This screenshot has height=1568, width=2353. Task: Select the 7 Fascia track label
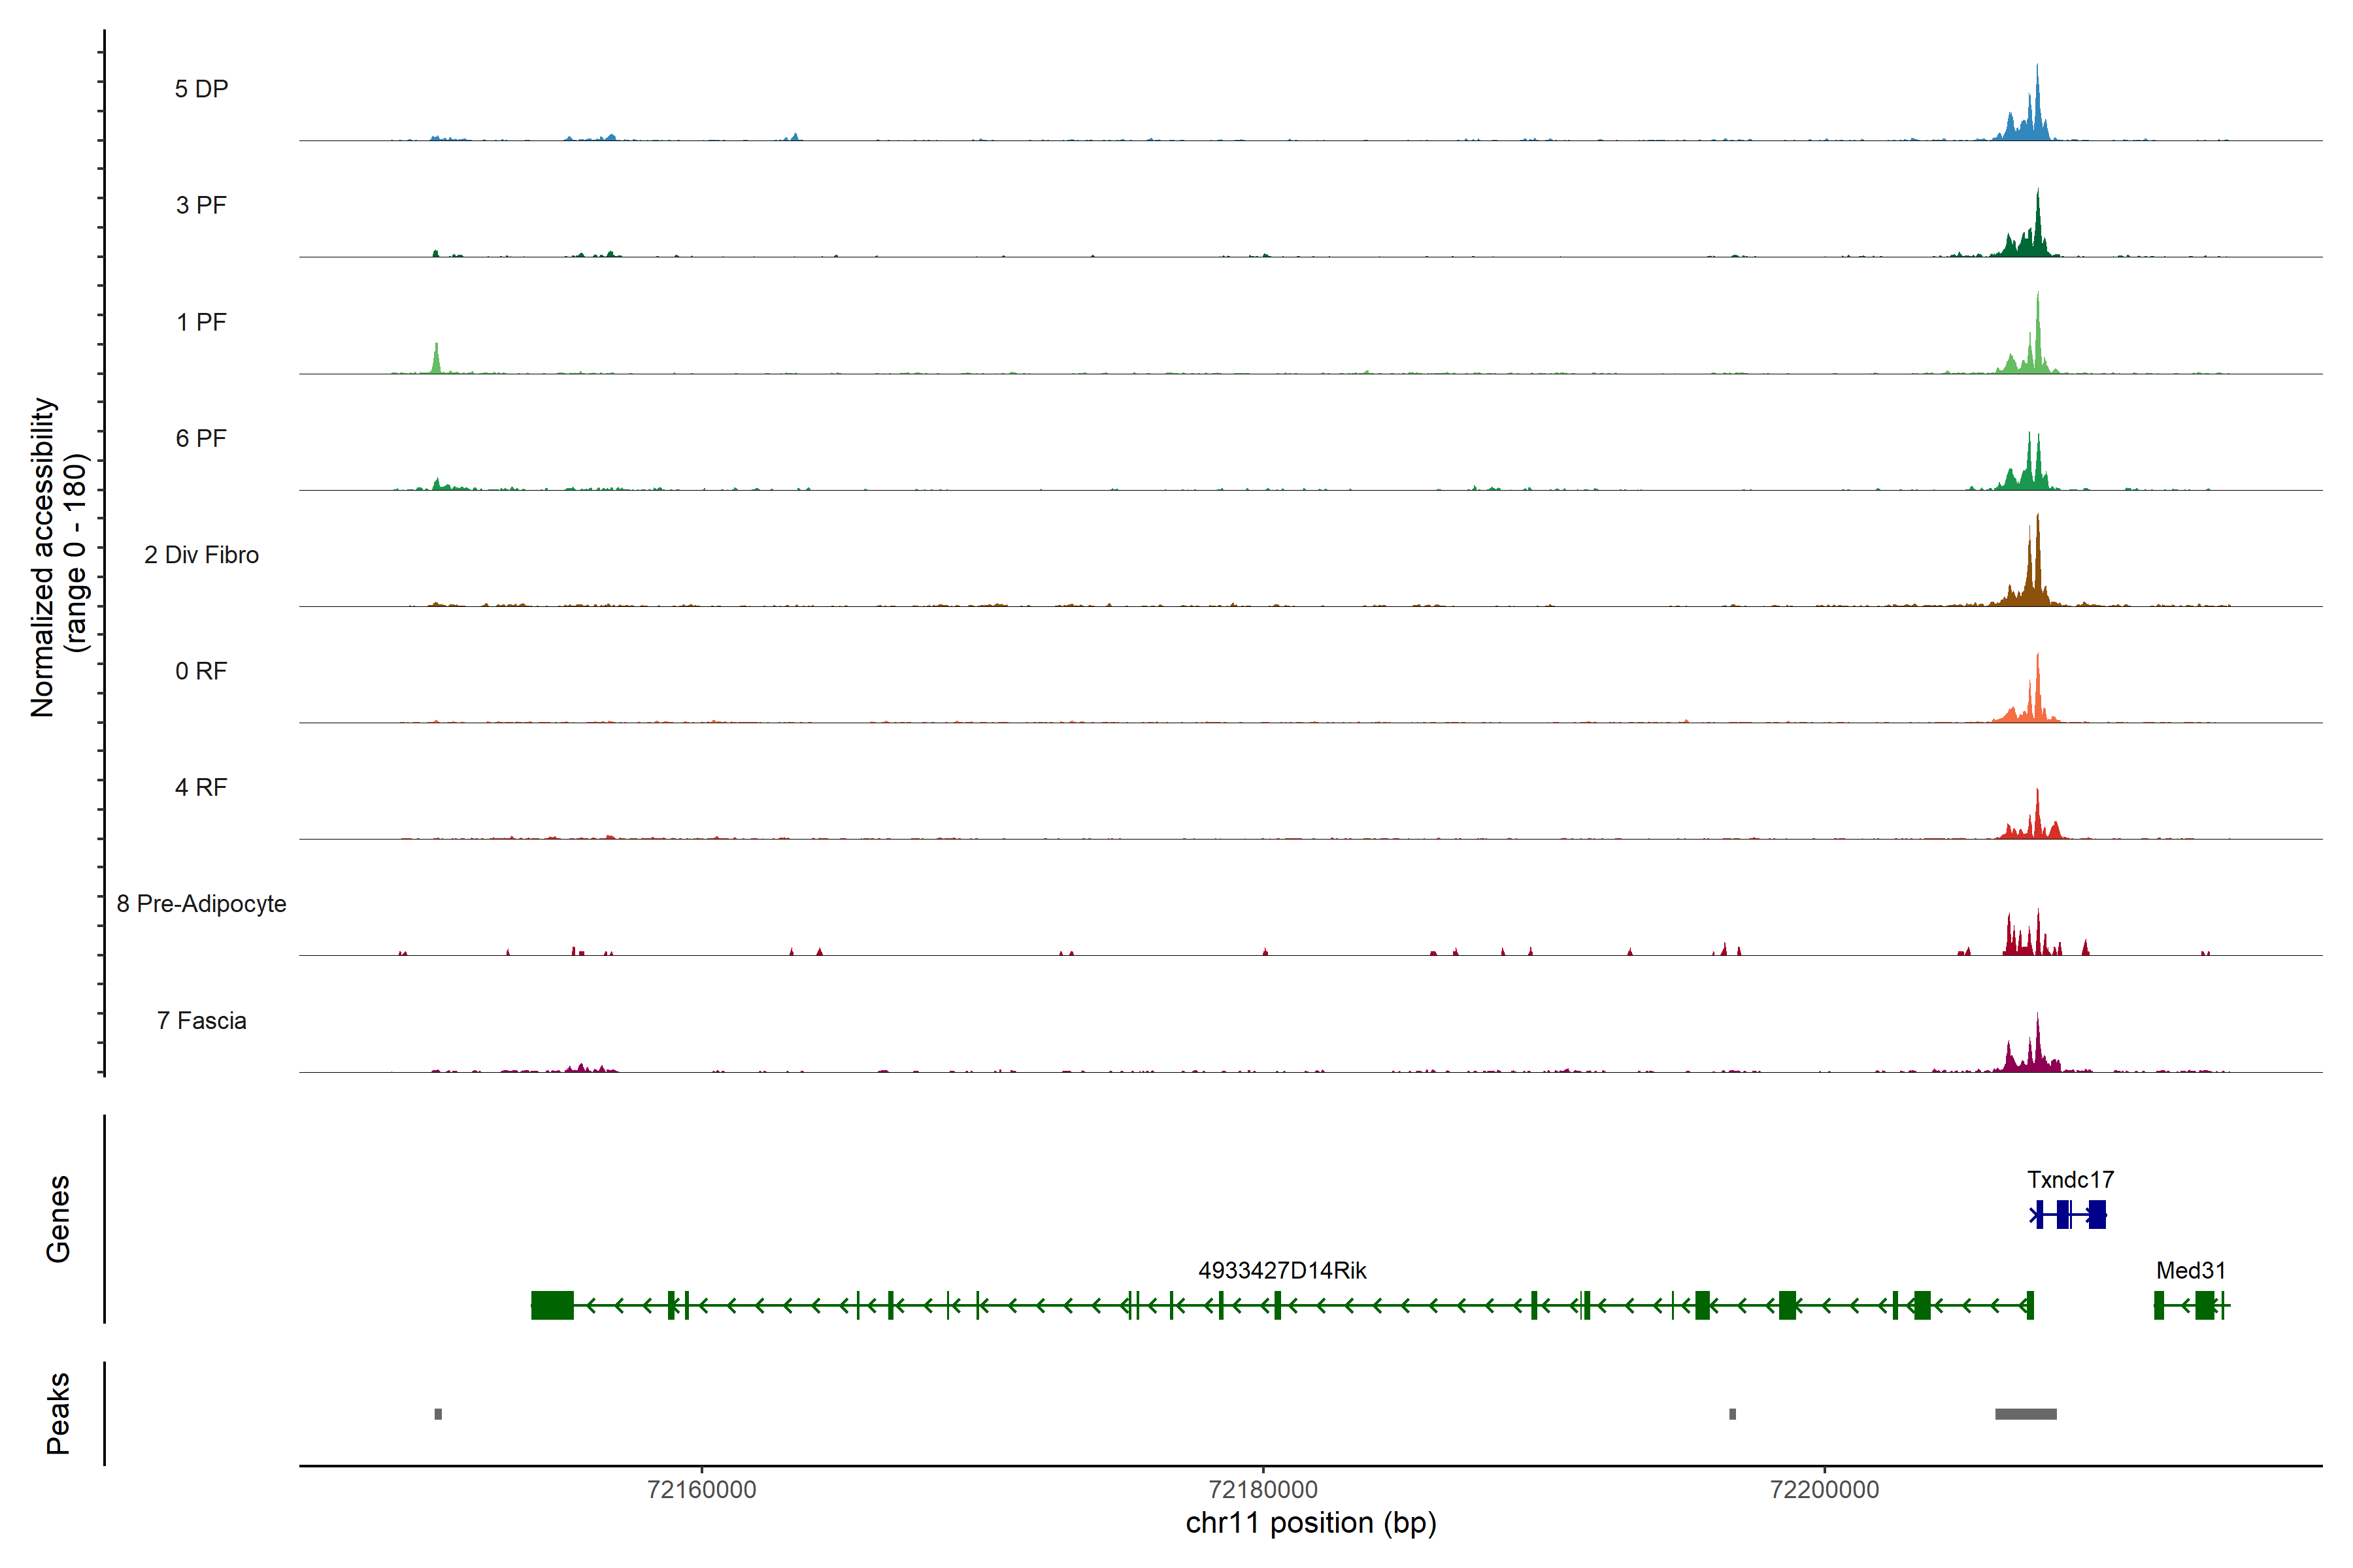201,1021
